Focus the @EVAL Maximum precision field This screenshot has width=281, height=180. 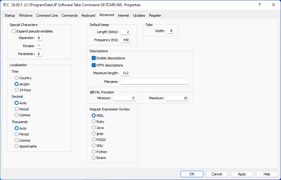[178, 98]
